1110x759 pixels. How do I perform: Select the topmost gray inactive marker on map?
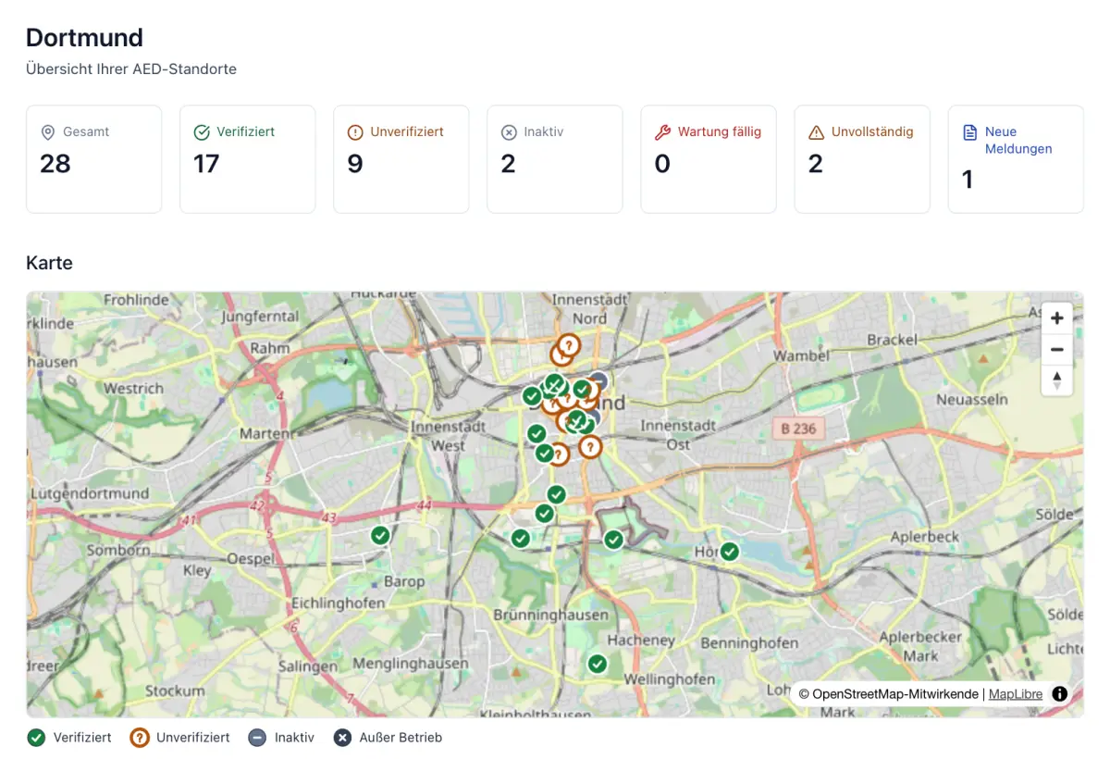599,380
